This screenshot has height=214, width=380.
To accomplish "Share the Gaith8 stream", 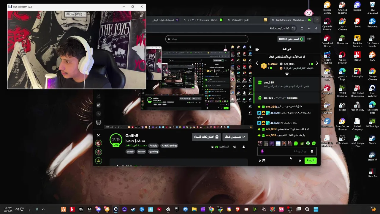I will 234,147.
